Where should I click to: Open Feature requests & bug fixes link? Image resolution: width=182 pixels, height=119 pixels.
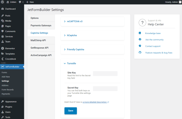pos(159,53)
